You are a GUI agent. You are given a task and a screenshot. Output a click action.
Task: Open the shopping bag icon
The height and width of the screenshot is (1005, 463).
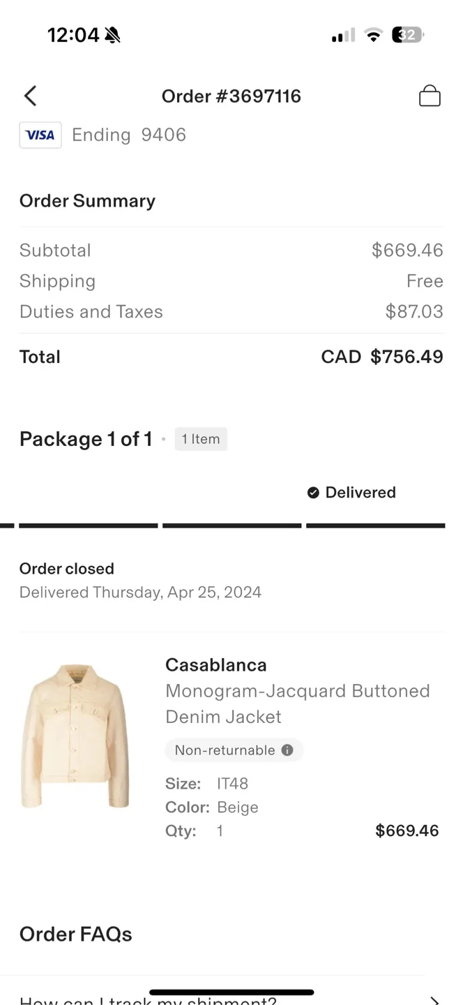coord(430,96)
